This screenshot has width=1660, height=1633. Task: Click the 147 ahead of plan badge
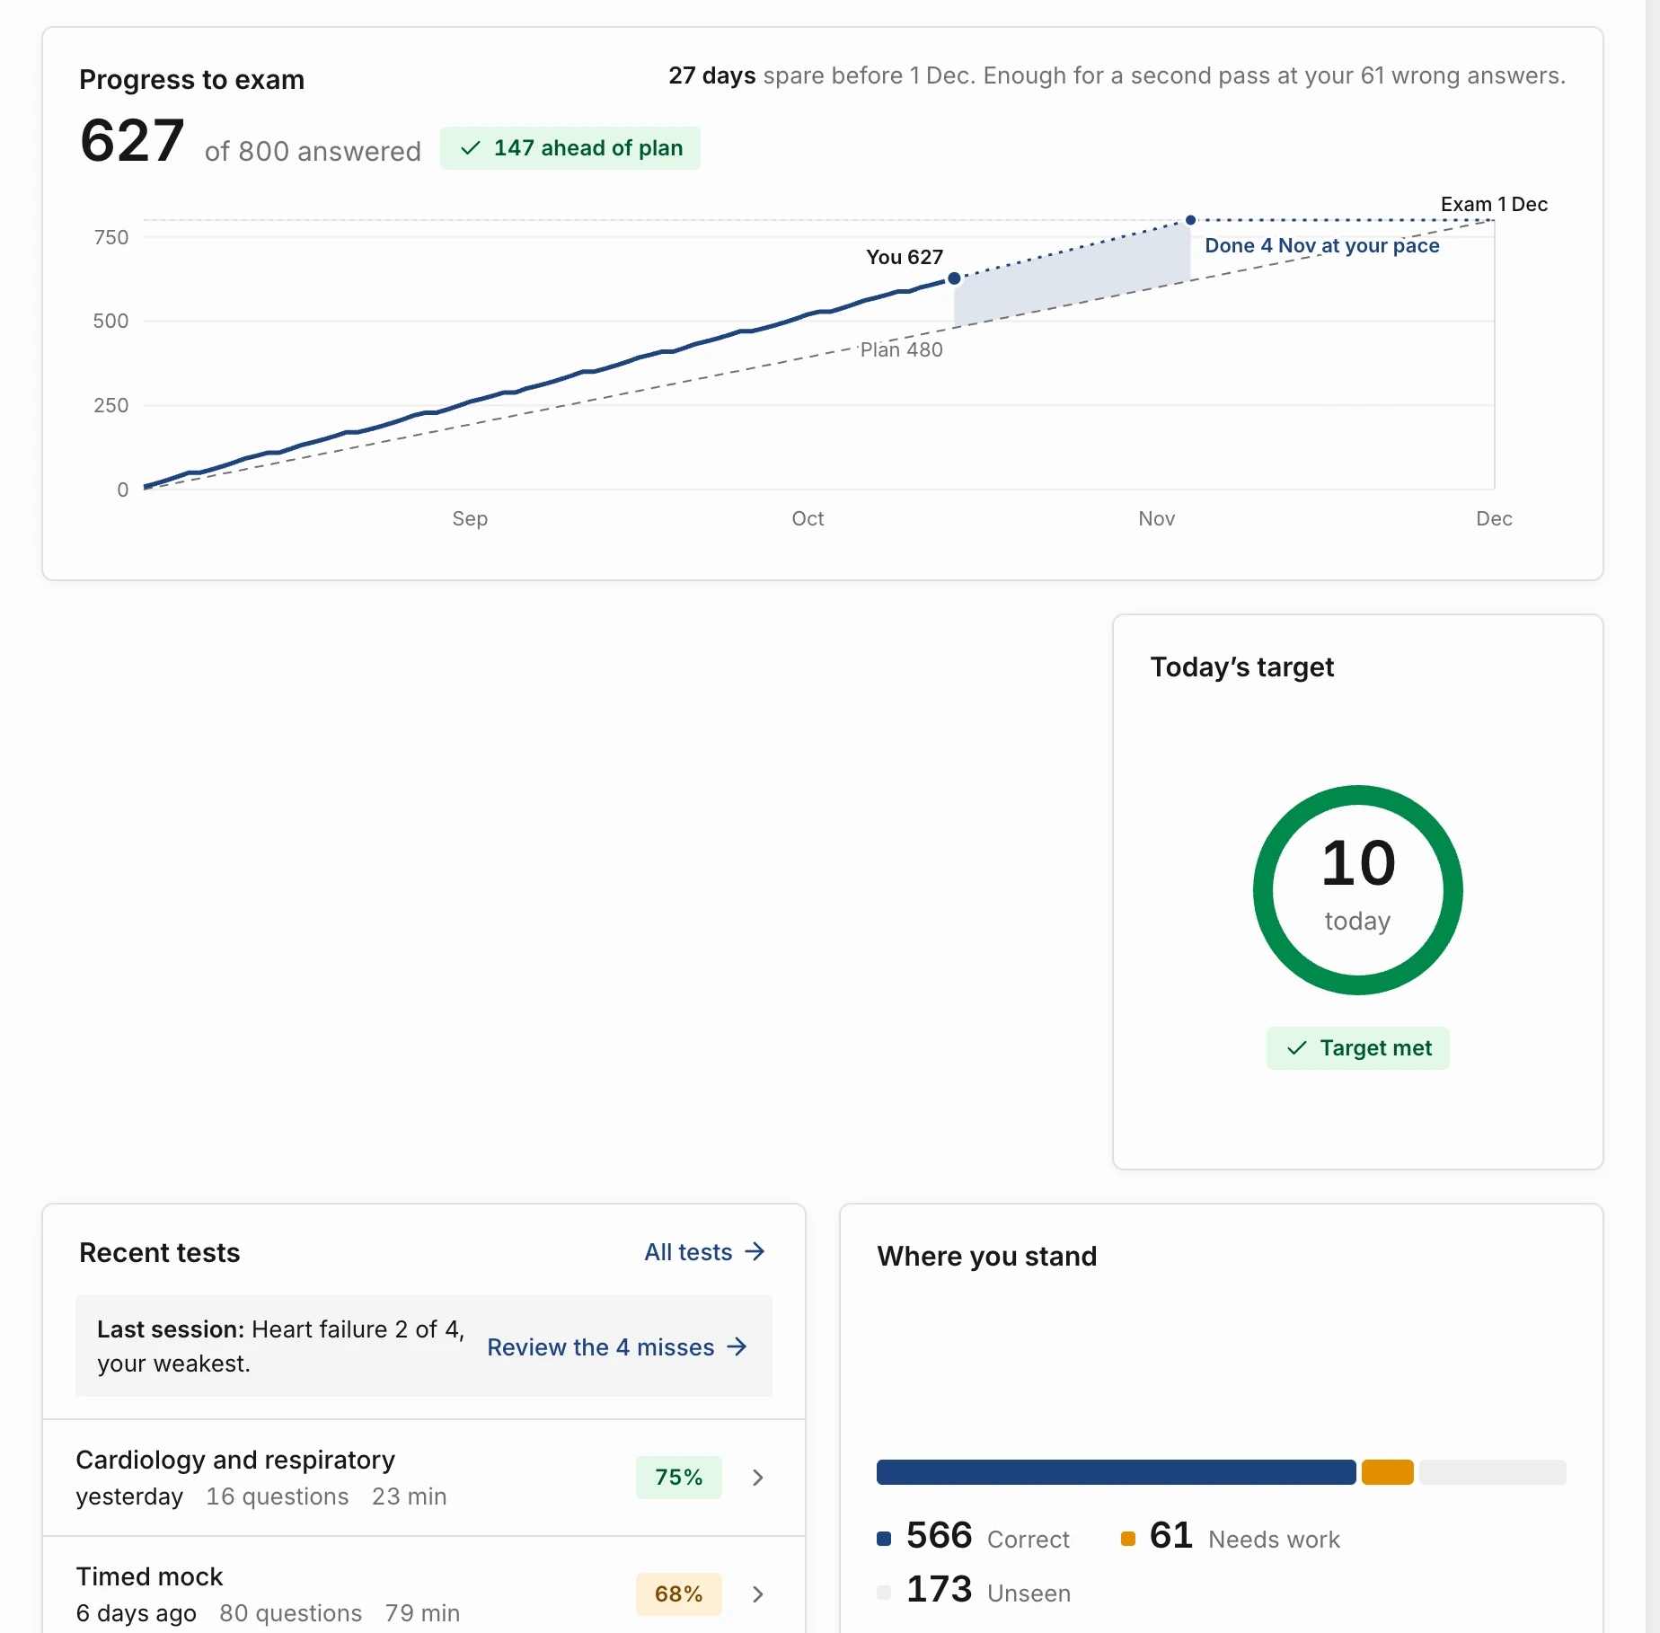[570, 148]
